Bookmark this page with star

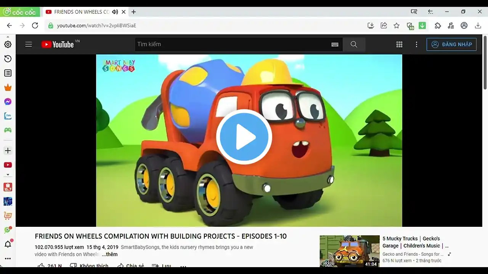[396, 25]
